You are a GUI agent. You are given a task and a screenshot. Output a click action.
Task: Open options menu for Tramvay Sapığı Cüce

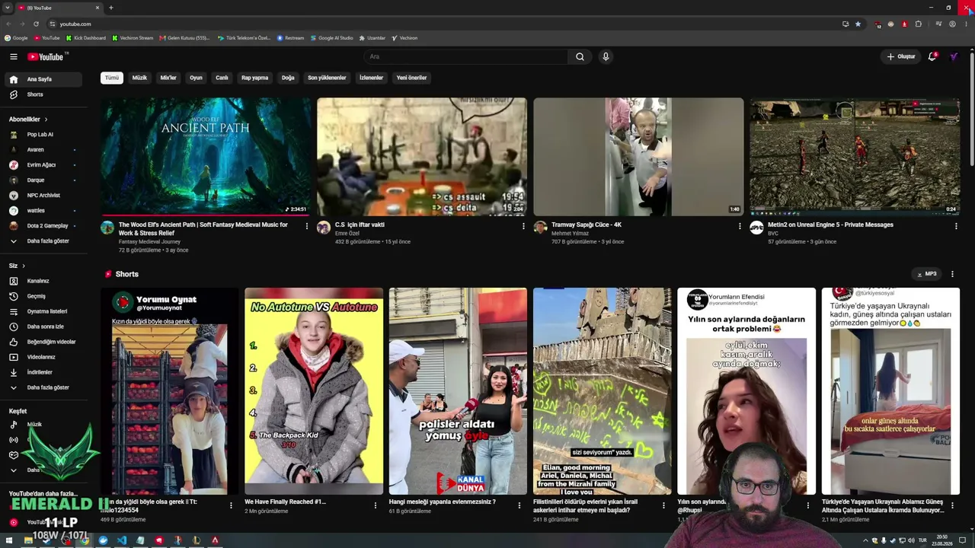click(740, 226)
